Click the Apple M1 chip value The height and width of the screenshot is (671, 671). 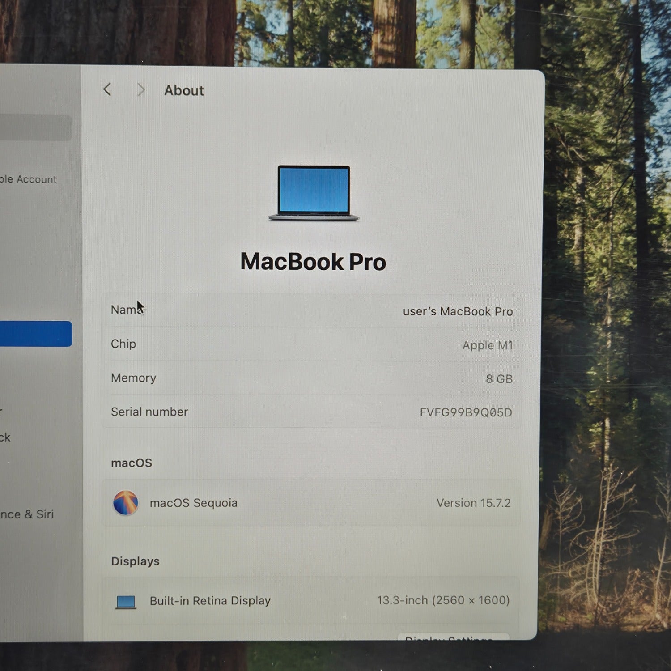487,345
